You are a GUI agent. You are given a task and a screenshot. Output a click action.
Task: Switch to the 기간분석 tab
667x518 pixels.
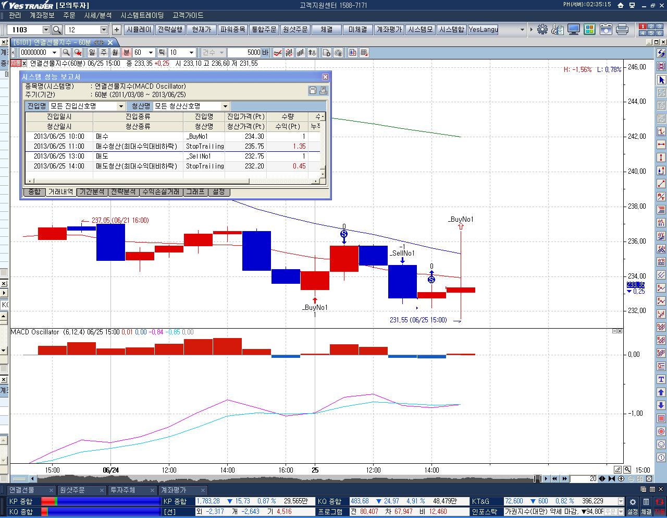92,192
